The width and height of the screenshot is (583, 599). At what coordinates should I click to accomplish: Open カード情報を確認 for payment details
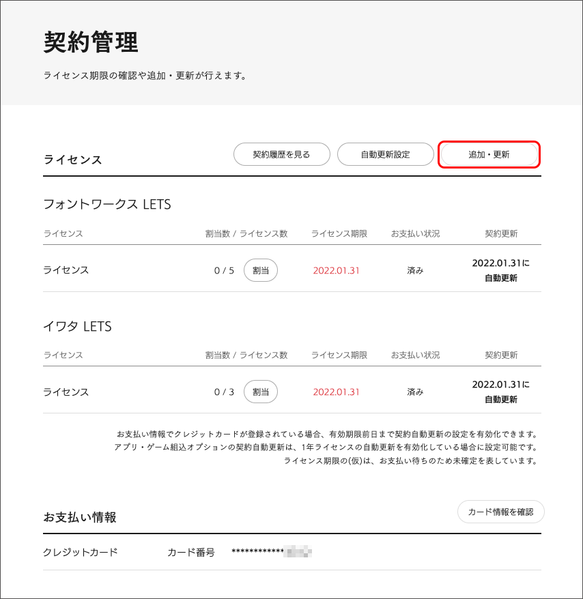coord(500,511)
